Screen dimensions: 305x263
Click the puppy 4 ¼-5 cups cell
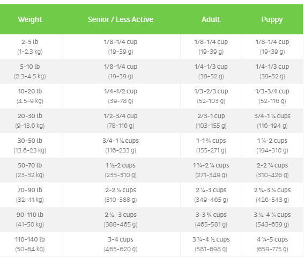click(x=272, y=244)
